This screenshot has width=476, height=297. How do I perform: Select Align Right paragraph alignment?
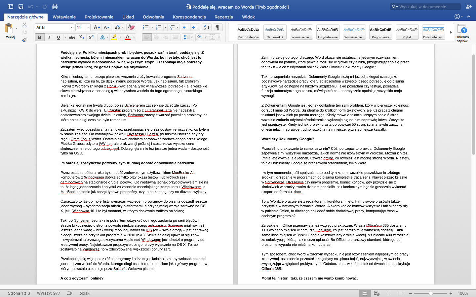click(166, 37)
